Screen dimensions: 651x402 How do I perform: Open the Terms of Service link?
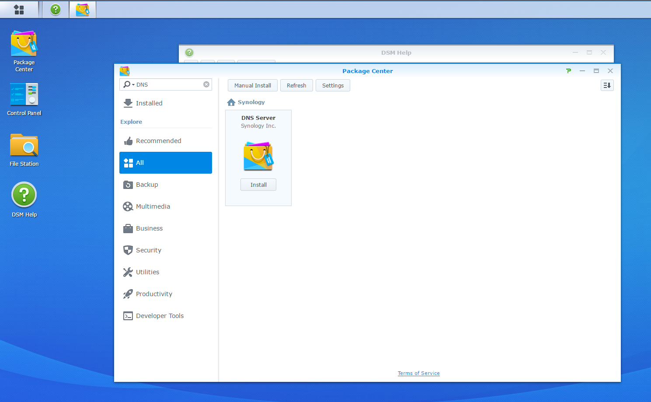[418, 373]
